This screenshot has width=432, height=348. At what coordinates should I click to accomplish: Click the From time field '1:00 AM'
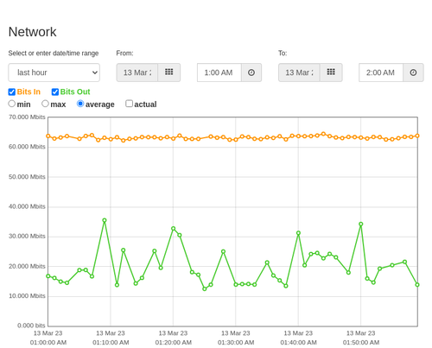tap(219, 73)
